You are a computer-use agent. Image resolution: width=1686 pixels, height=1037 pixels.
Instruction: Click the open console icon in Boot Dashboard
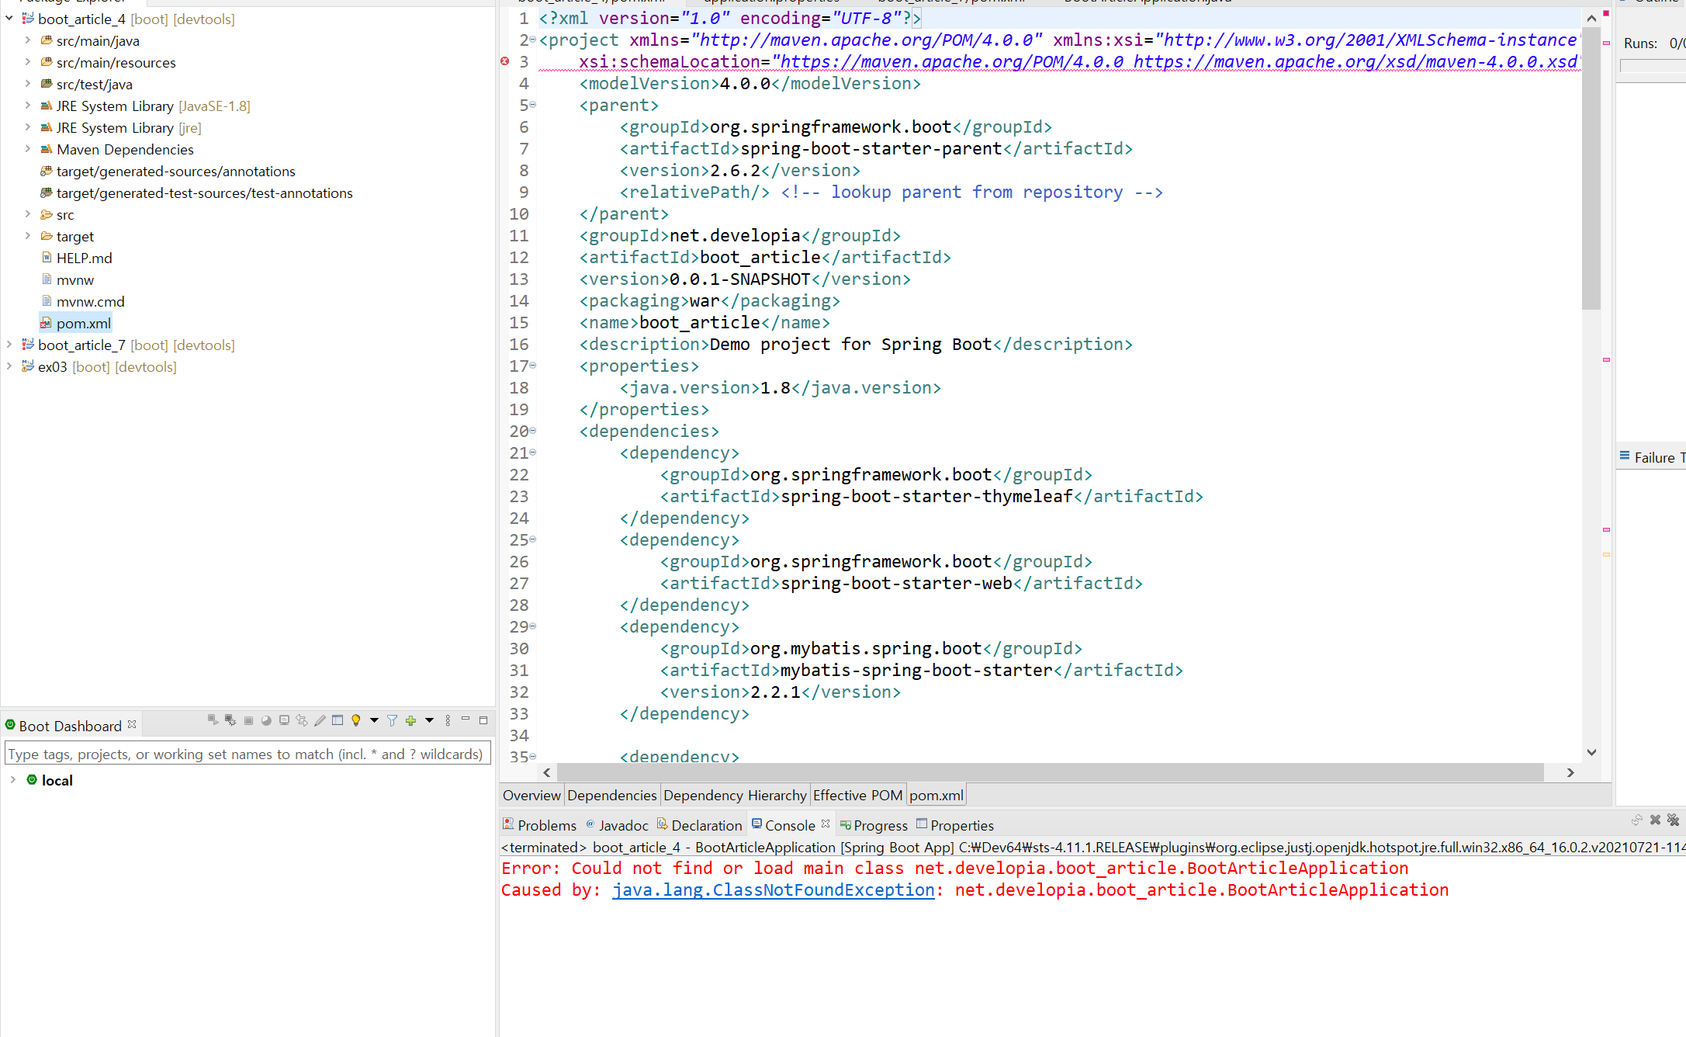pos(284,720)
